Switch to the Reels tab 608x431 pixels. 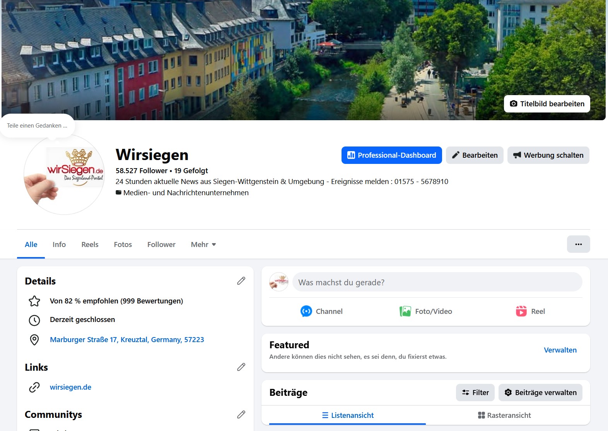pyautogui.click(x=90, y=245)
